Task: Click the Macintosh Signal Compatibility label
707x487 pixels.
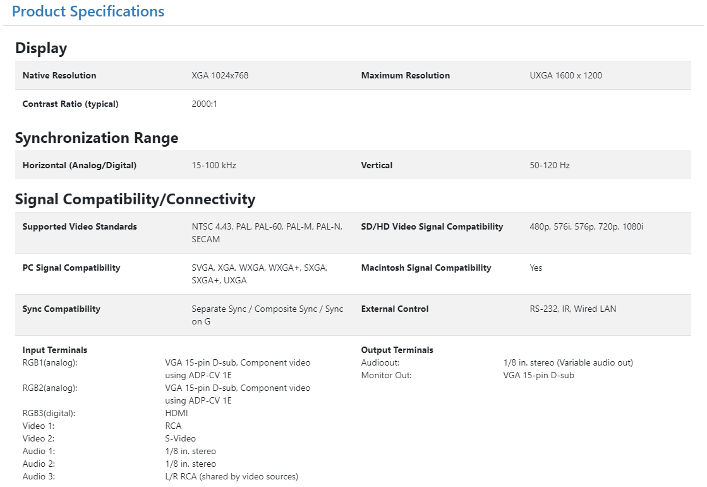Action: (426, 268)
